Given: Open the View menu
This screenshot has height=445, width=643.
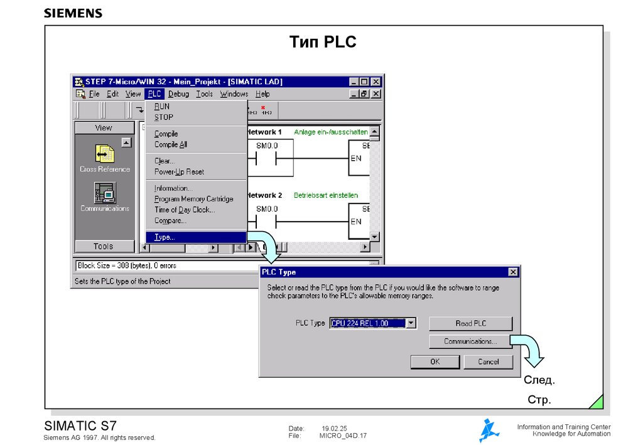Looking at the screenshot, I should (133, 94).
